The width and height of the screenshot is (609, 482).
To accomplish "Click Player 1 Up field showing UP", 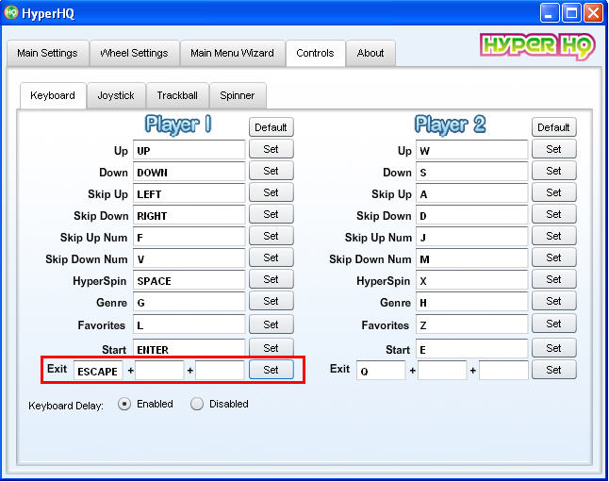I will pos(189,150).
